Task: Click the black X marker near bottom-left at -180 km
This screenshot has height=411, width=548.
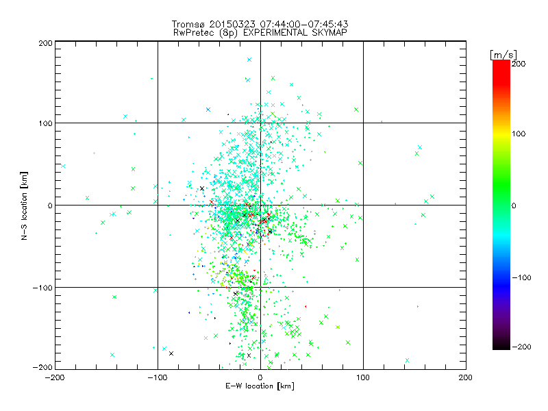Action: pyautogui.click(x=171, y=353)
